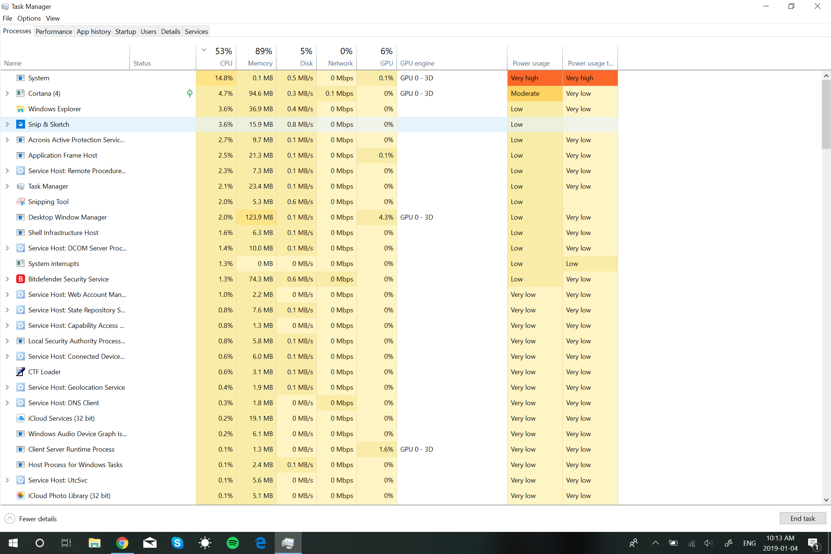
Task: Click the CTF Loader process icon
Action: pos(21,372)
